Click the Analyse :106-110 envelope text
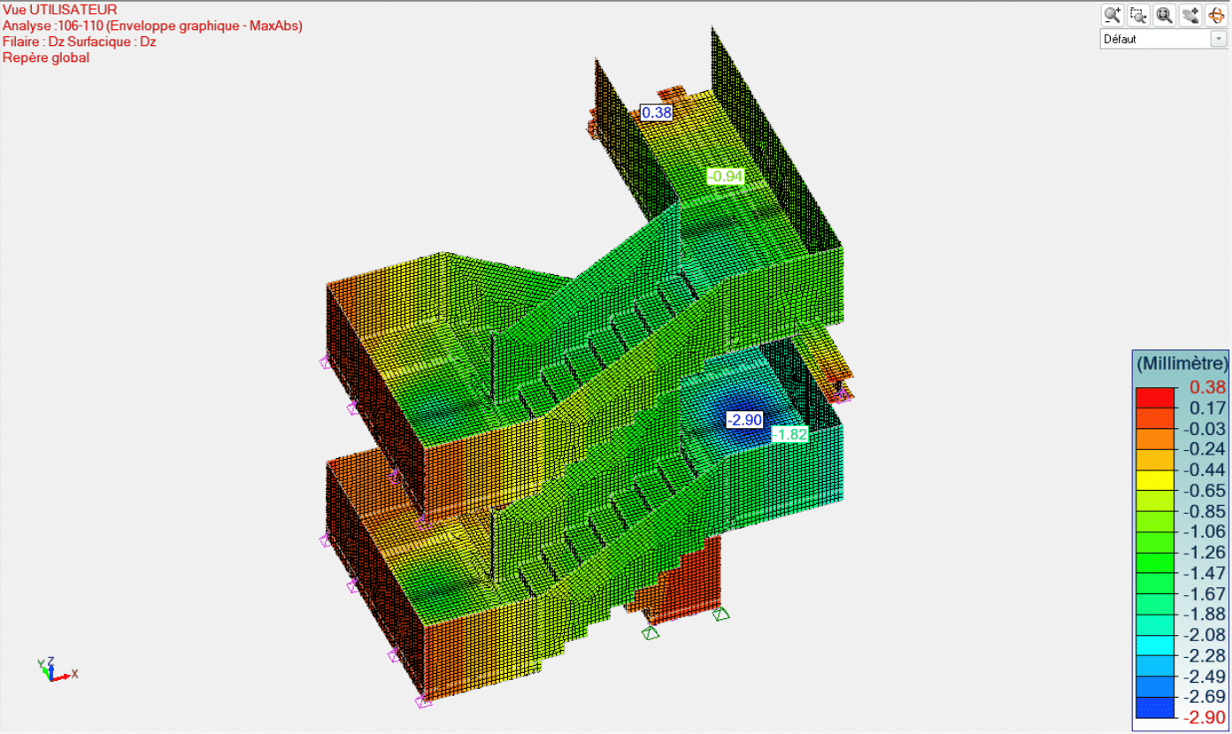 pyautogui.click(x=152, y=26)
